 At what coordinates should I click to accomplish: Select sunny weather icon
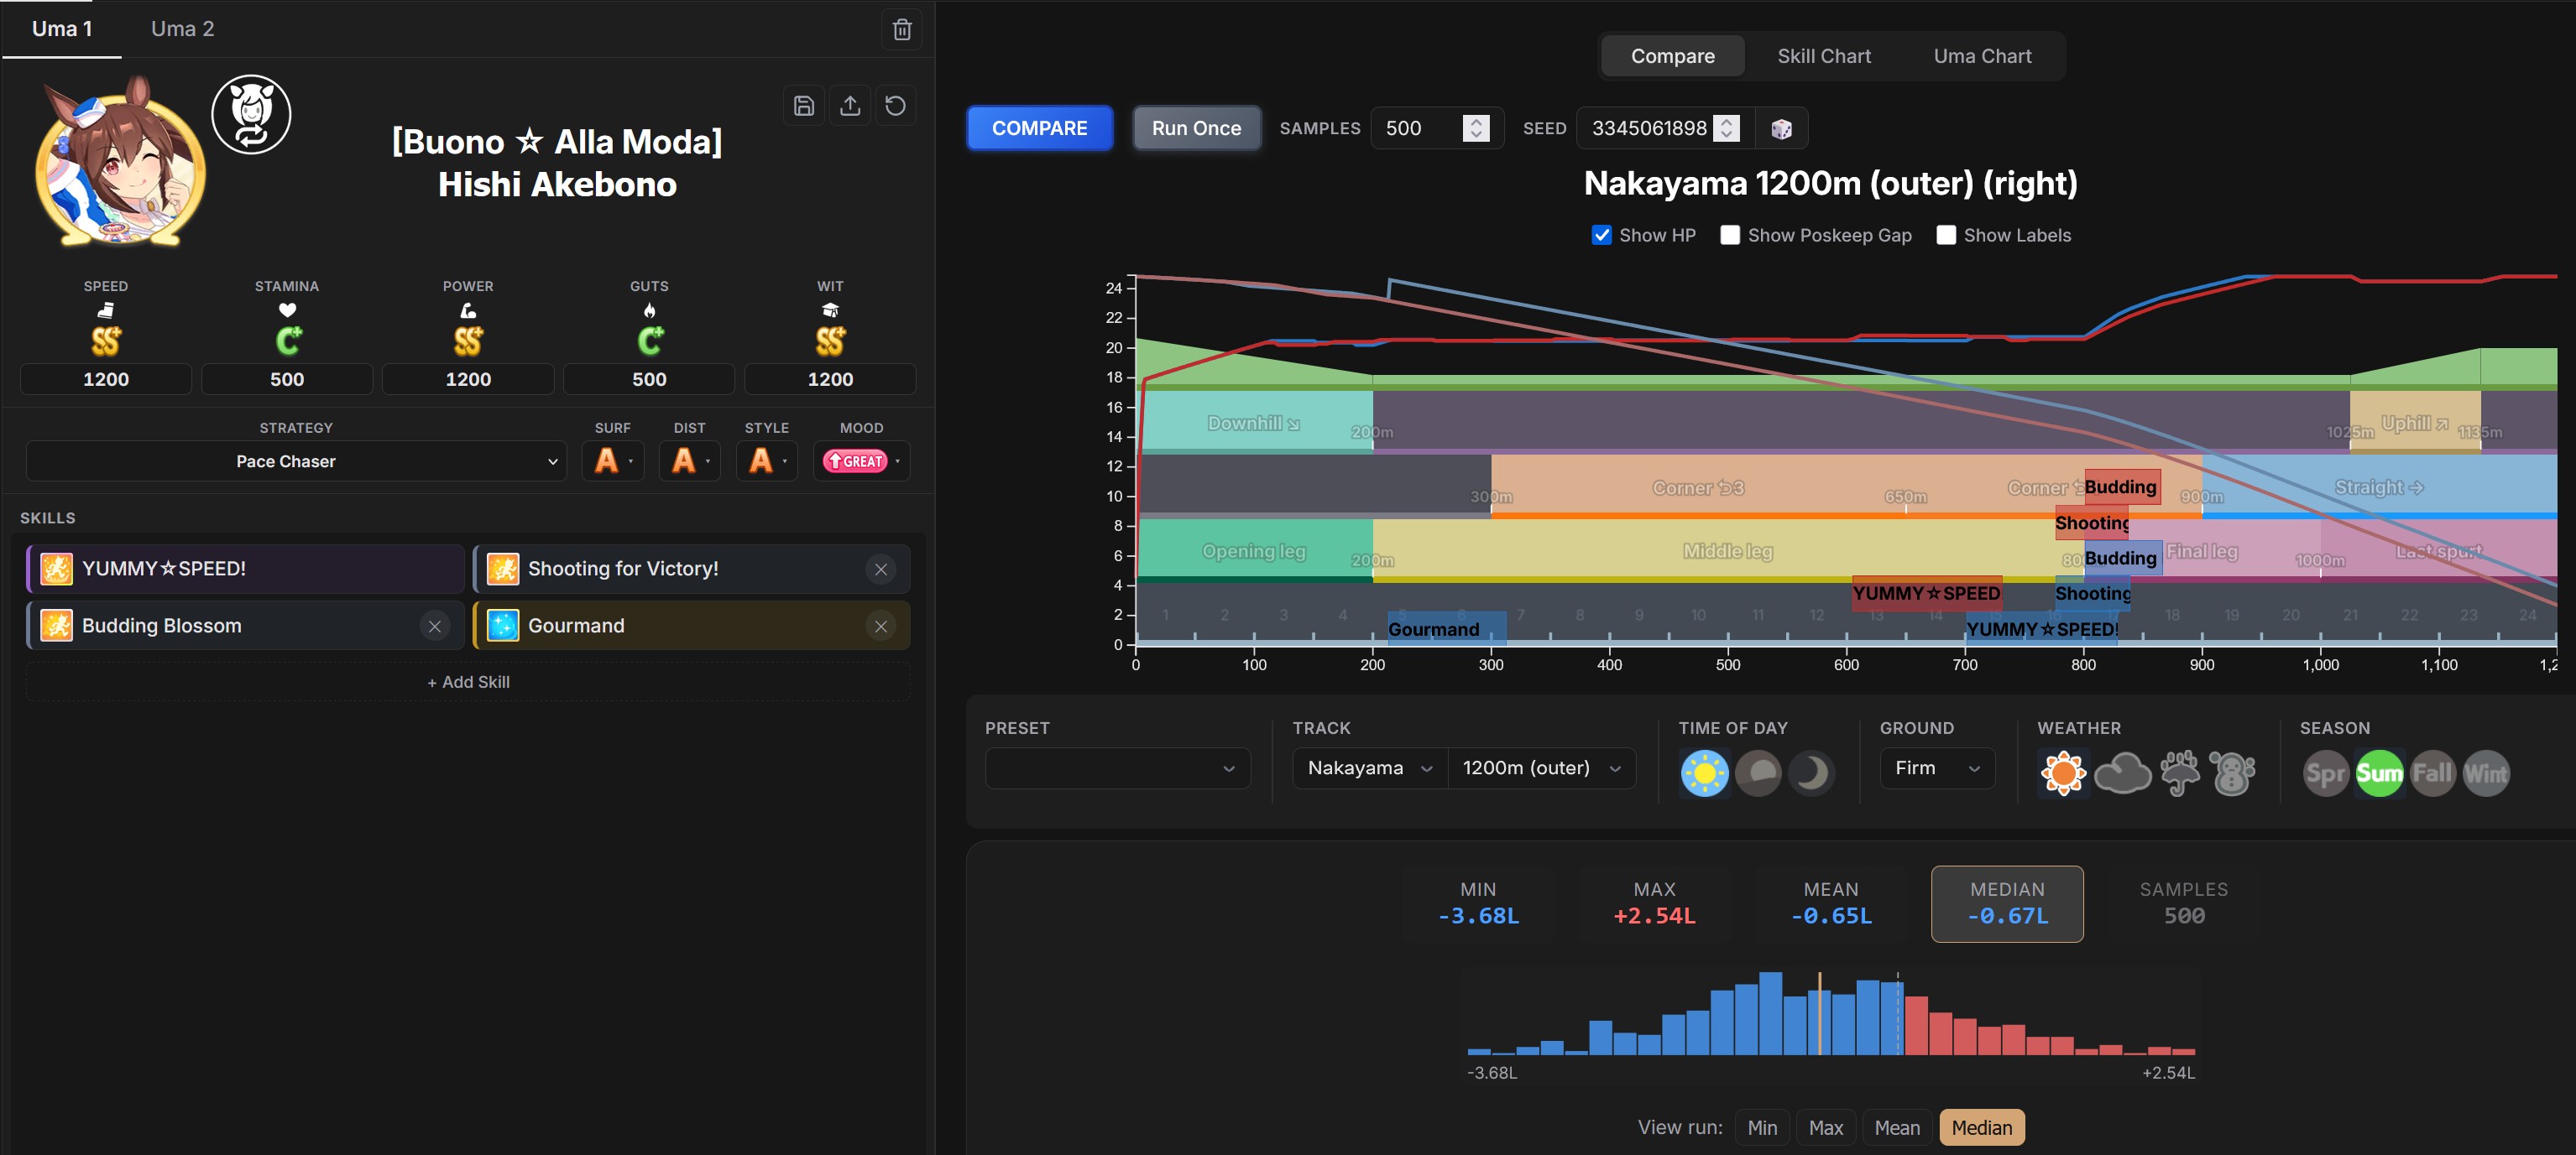pos(2063,773)
